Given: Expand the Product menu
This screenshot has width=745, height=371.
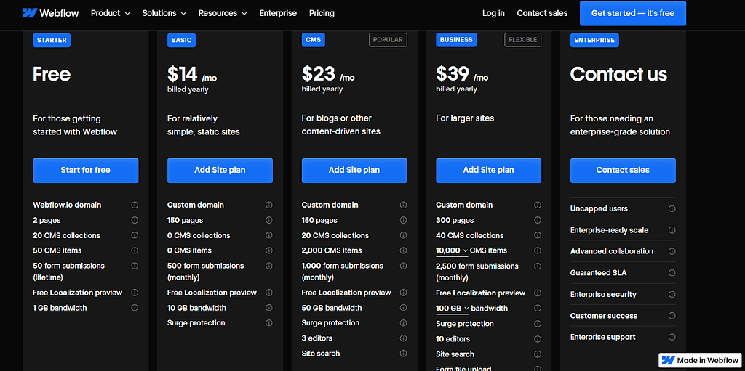Looking at the screenshot, I should tap(111, 13).
